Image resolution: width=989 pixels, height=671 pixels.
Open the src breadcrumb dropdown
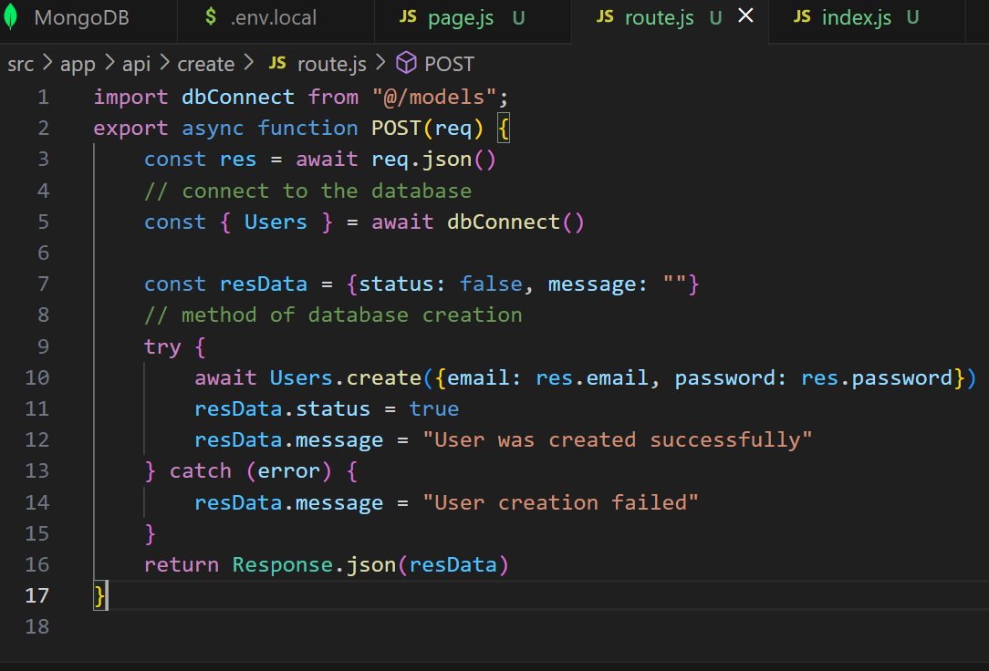pyautogui.click(x=20, y=63)
